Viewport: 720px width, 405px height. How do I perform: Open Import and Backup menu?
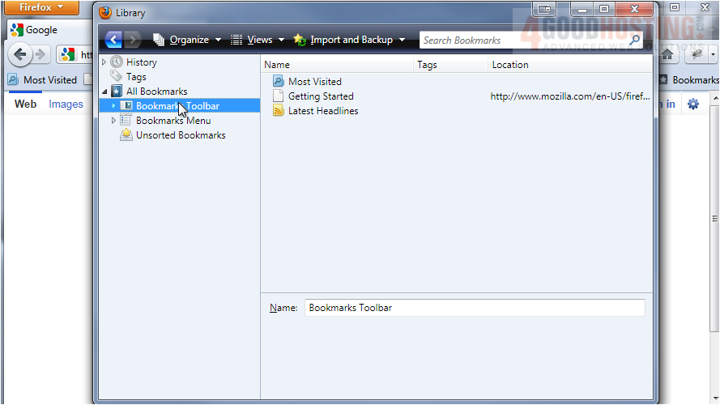[x=350, y=40]
